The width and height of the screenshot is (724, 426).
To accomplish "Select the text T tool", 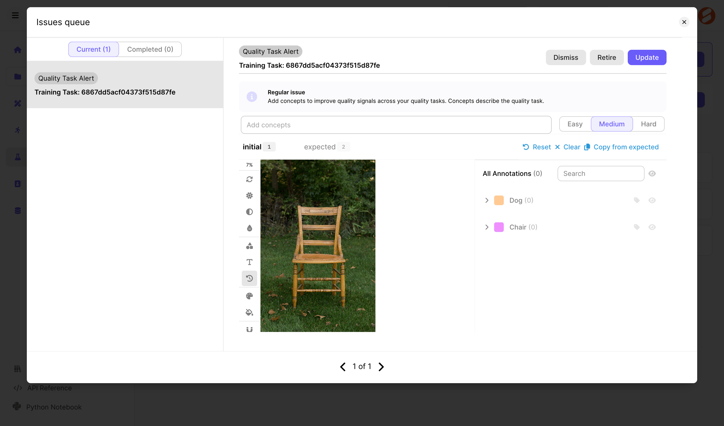I will pos(249,262).
